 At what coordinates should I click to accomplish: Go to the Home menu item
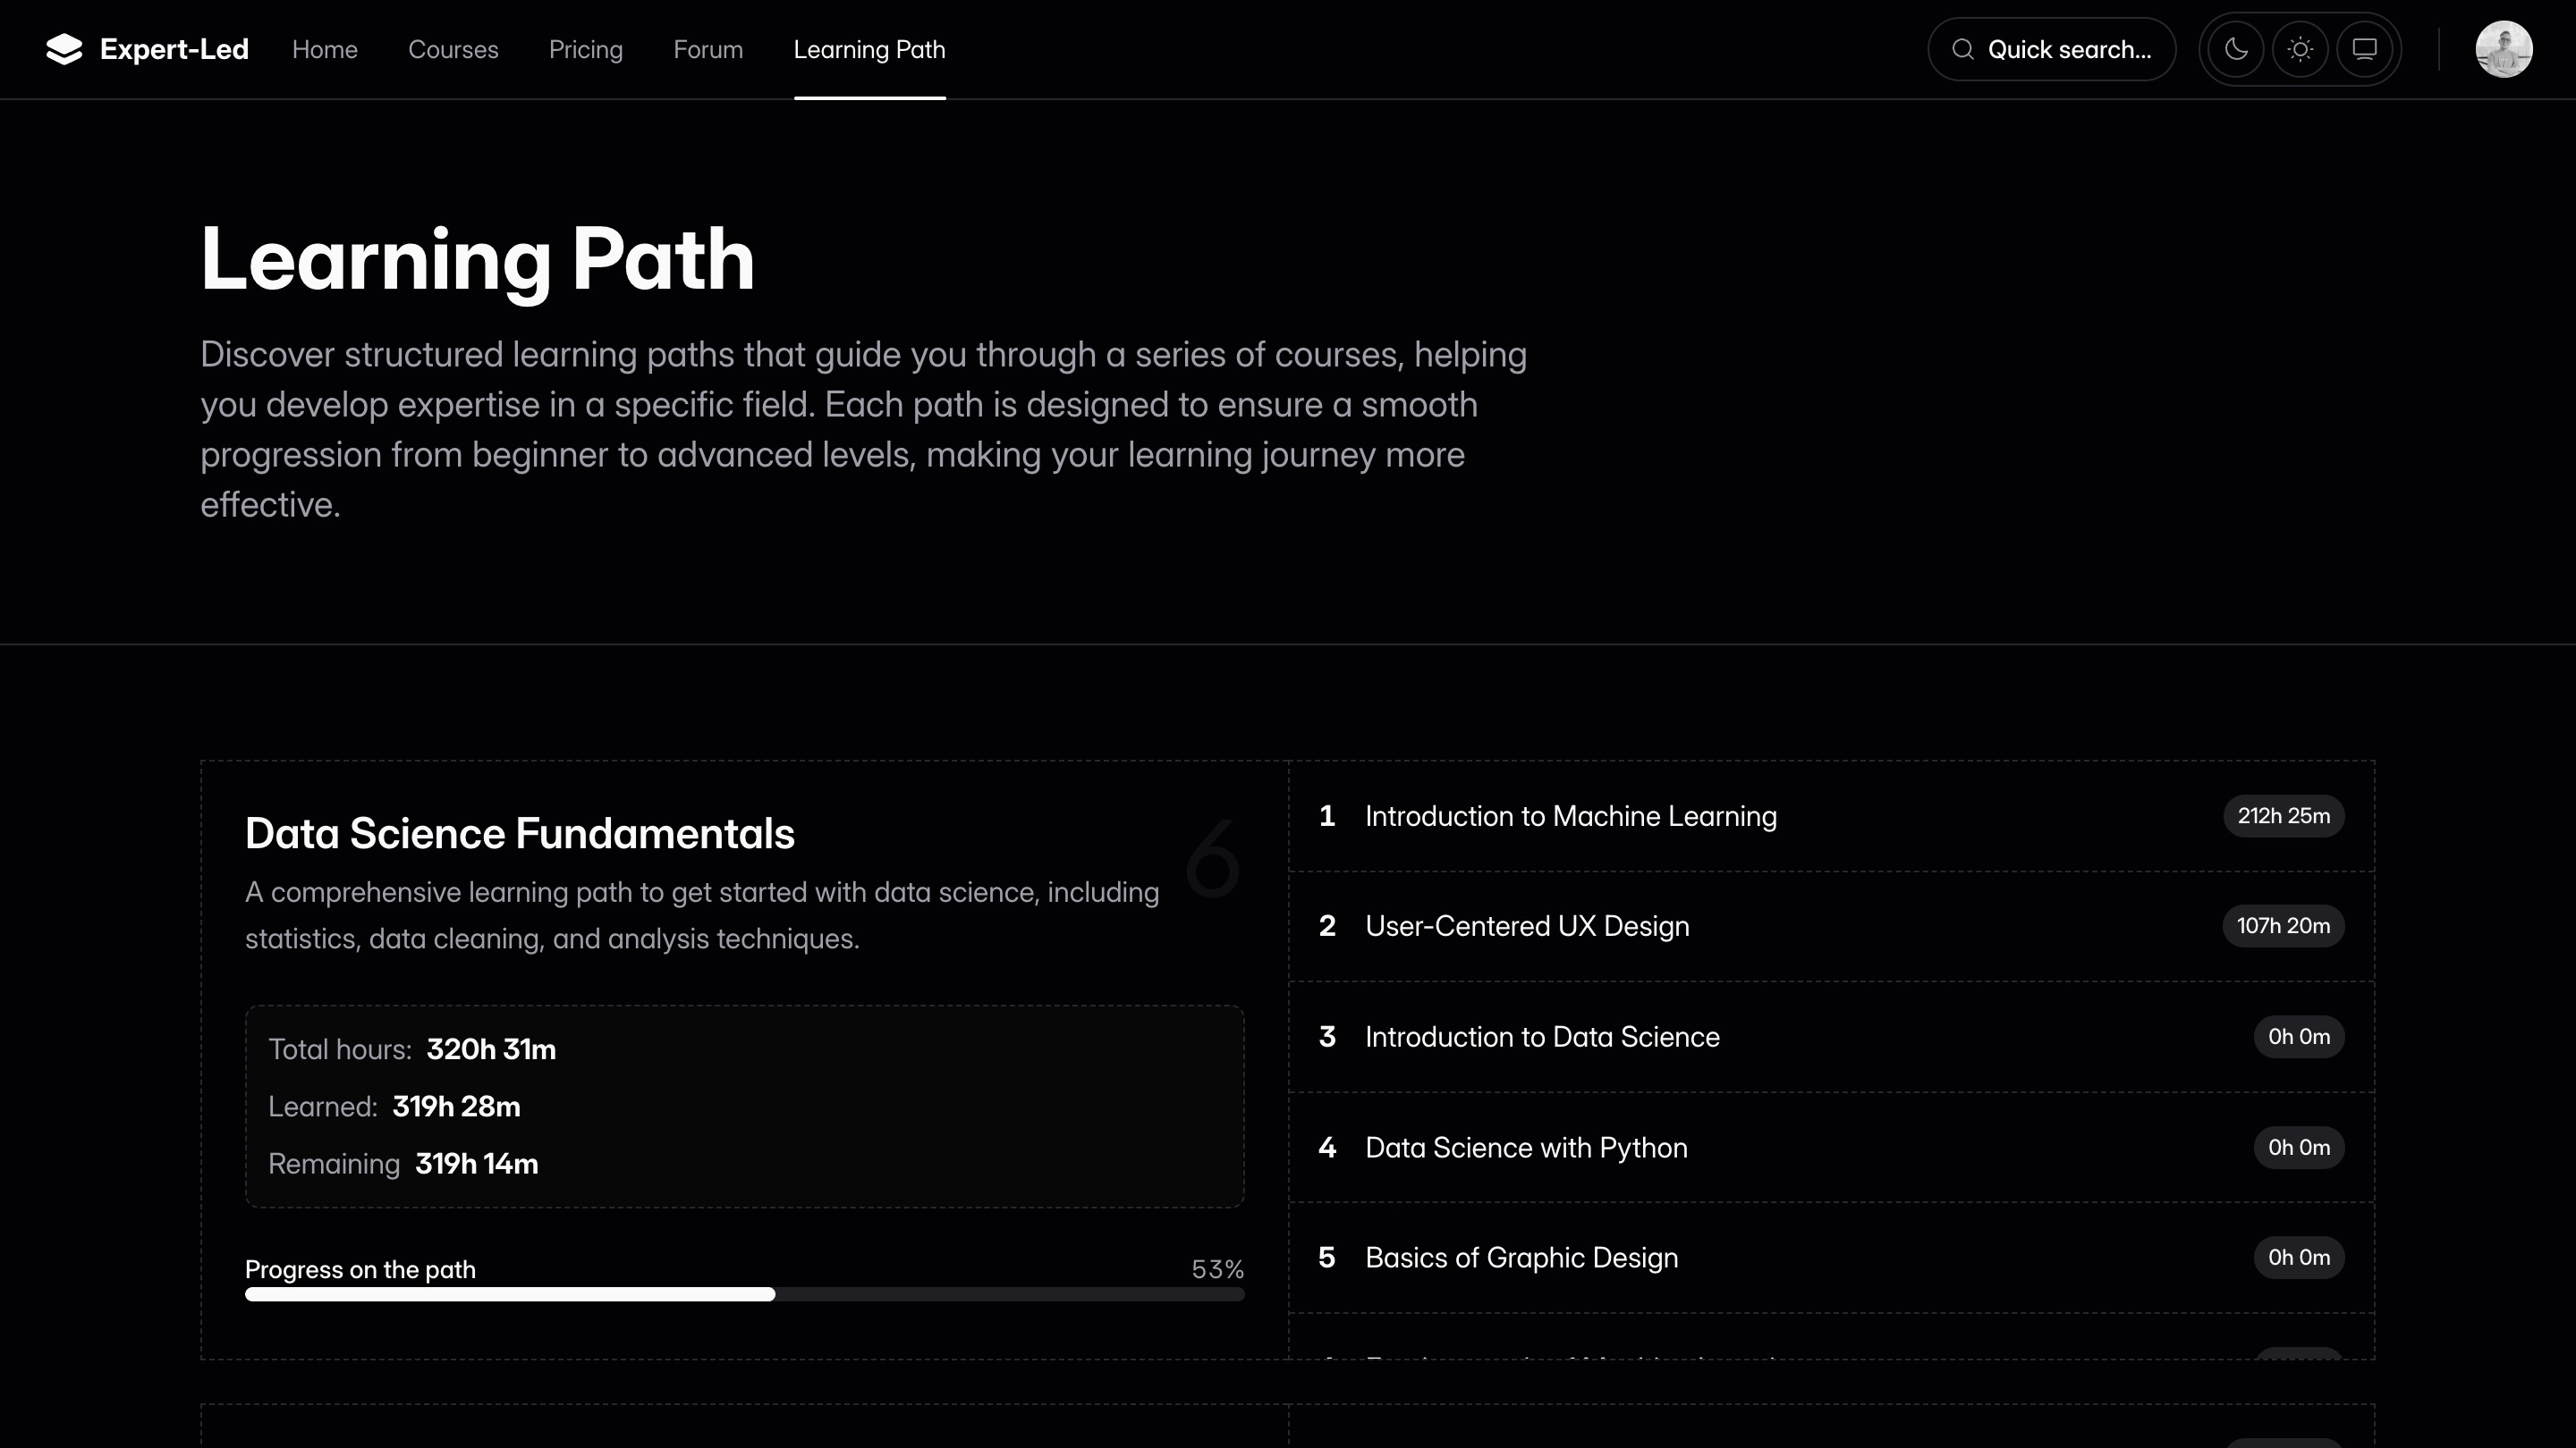(x=324, y=49)
